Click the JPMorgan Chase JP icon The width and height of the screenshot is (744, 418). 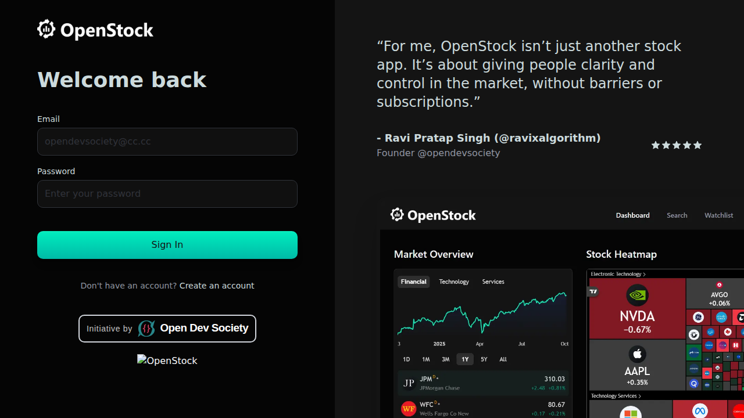pos(409,383)
